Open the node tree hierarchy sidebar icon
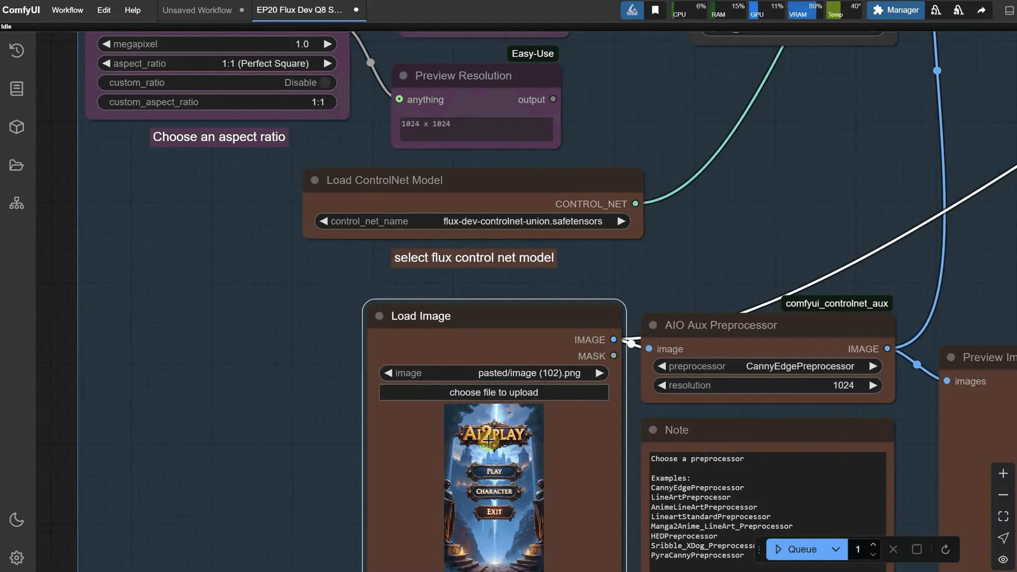The height and width of the screenshot is (572, 1017). (16, 203)
